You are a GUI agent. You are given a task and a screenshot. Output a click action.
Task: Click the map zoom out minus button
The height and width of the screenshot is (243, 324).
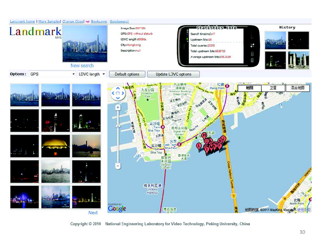[118, 166]
